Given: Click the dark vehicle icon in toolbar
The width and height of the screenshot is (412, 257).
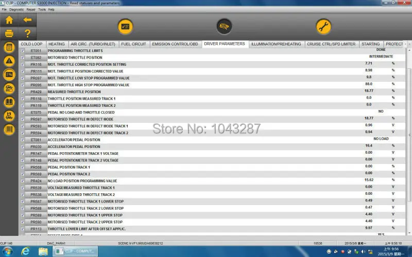Looking at the screenshot, I should tap(224, 27).
